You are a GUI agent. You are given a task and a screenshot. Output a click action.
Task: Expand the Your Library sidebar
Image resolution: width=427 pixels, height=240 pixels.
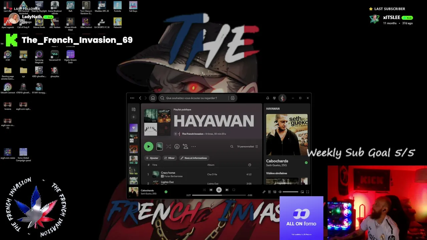pyautogui.click(x=133, y=109)
